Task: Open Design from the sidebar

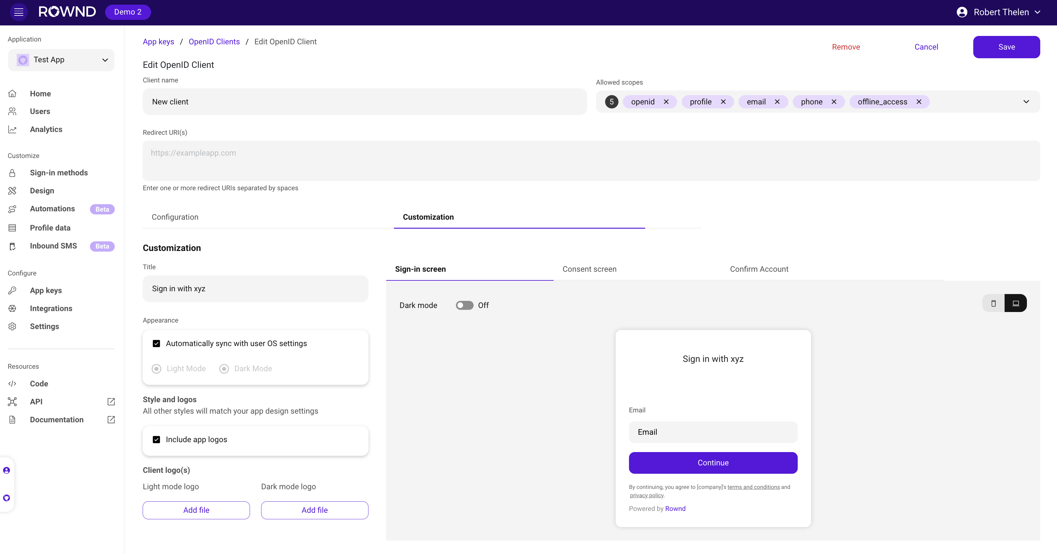Action: (42, 191)
